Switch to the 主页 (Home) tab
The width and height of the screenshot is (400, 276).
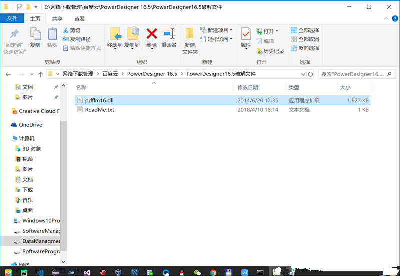coord(35,19)
